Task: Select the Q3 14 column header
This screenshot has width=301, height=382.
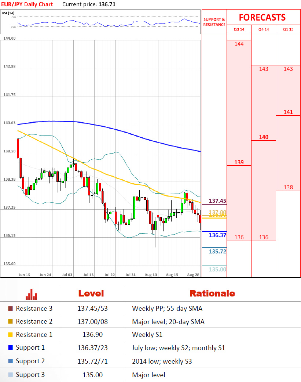Action: click(x=239, y=29)
